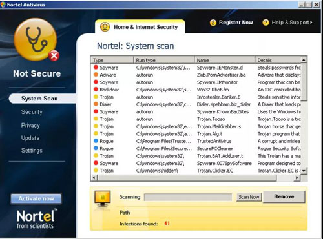Viewport: 323px width, 239px height.
Task: Open the Security section in sidebar
Action: [32, 112]
